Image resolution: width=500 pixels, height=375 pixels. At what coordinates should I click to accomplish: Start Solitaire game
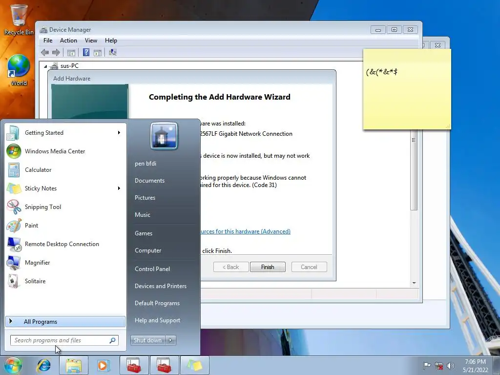point(65,281)
